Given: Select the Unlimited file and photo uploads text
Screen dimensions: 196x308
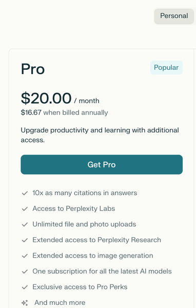Looking at the screenshot, I should (84, 224).
